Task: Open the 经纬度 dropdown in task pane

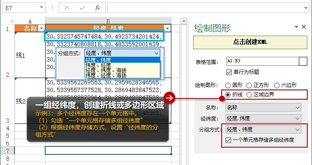Action: 263,118
